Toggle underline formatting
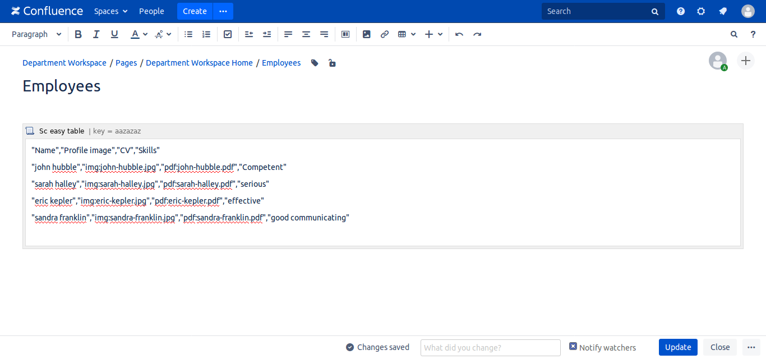 (x=114, y=34)
